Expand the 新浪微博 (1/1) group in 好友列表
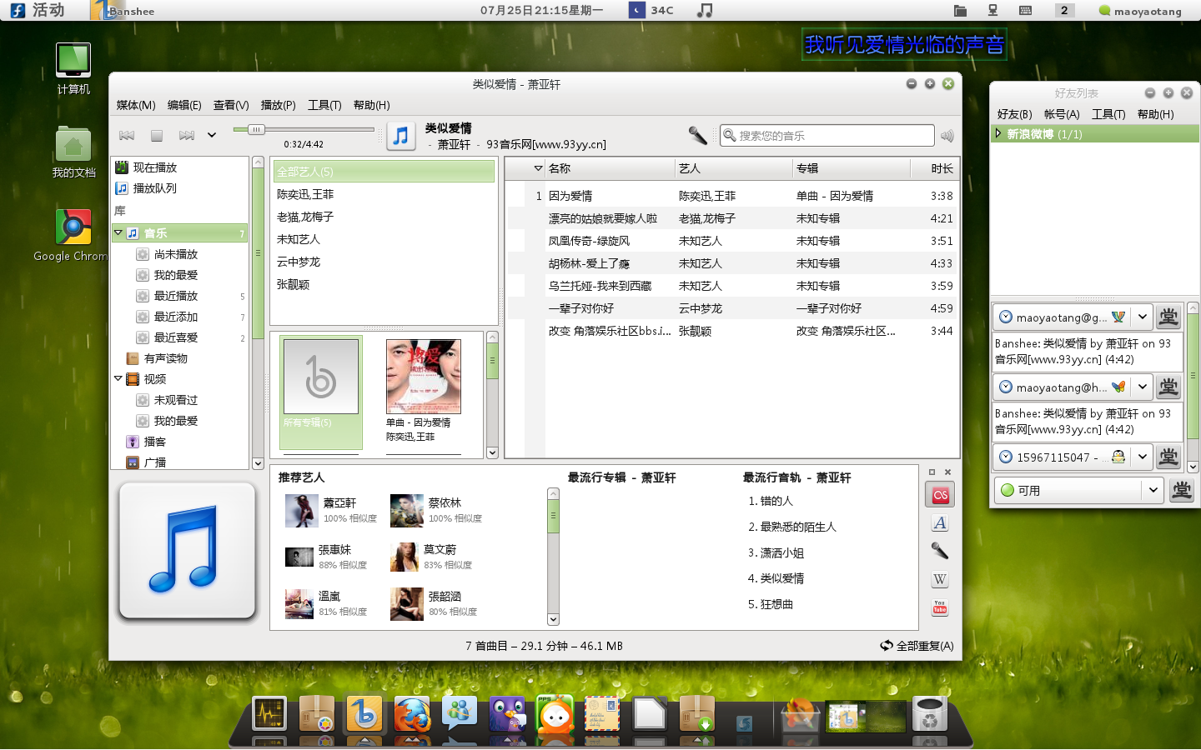The image size is (1201, 750). coord(997,133)
